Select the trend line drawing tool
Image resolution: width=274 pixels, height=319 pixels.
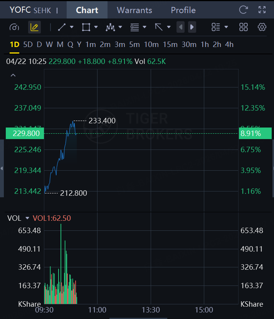pyautogui.click(x=62, y=27)
